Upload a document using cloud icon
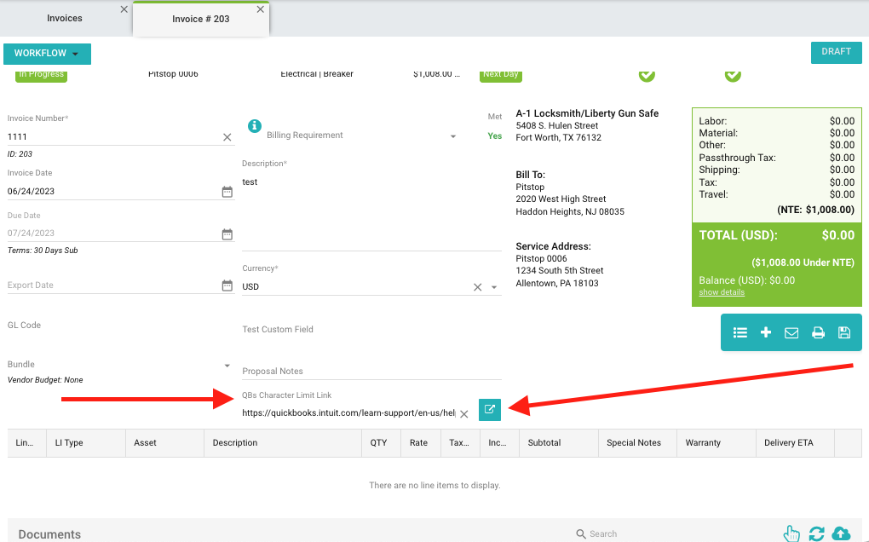The image size is (869, 542). tap(841, 533)
